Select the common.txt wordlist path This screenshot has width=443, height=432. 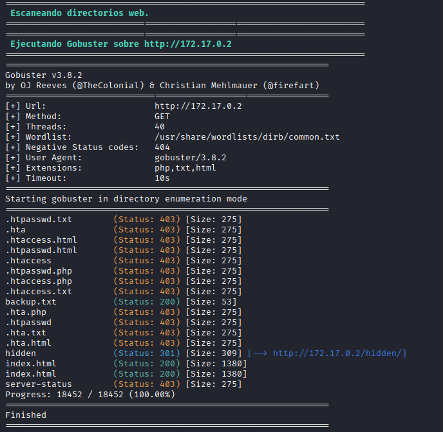tap(247, 137)
